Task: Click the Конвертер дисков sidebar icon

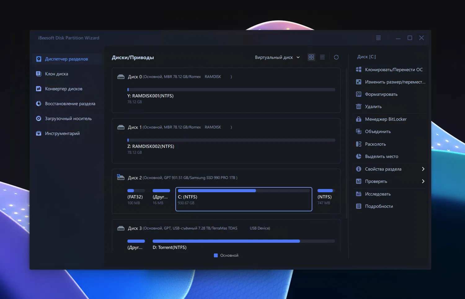Action: tap(39, 89)
